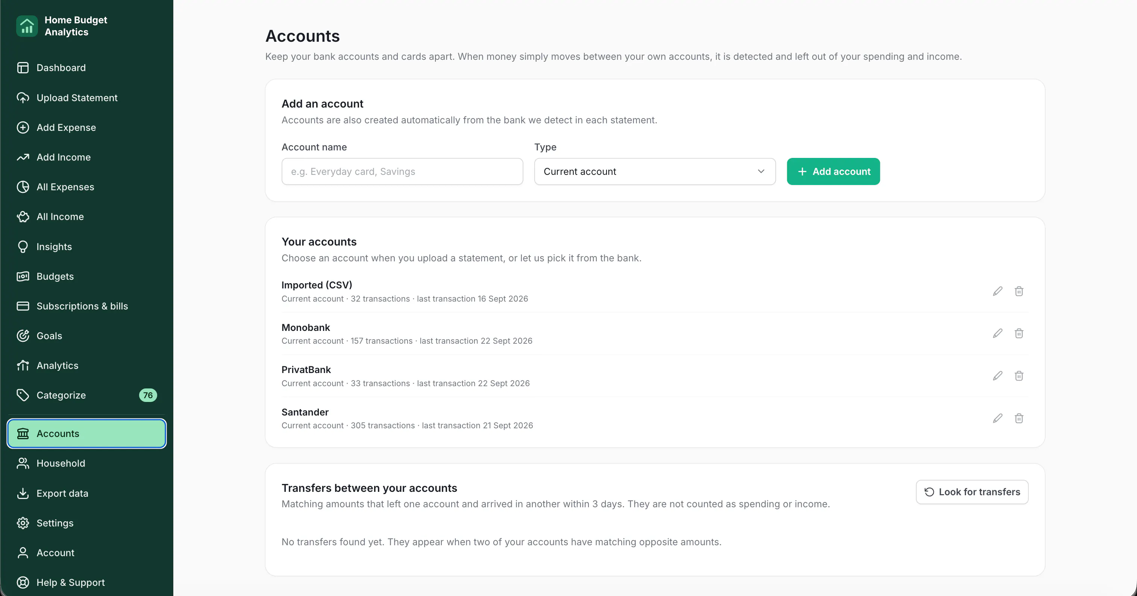
Task: Open Help & Support
Action: click(86, 582)
